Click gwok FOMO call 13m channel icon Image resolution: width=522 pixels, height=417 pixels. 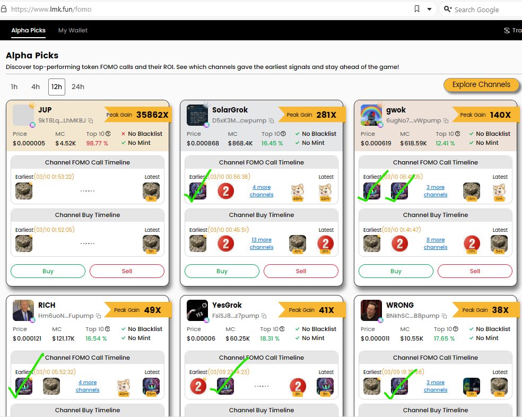[472, 192]
